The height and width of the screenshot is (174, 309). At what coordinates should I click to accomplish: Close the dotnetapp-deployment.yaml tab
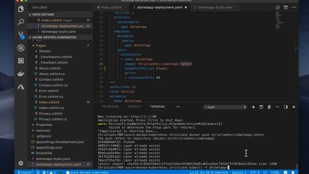(185, 7)
